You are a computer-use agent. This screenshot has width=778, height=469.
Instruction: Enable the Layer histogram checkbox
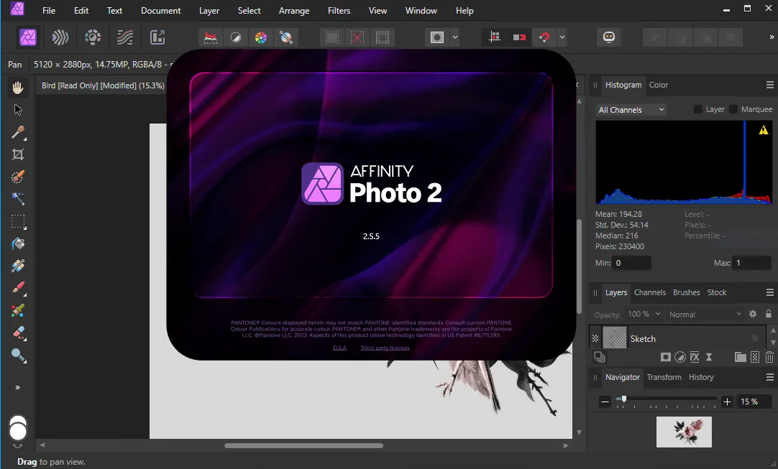click(x=697, y=109)
